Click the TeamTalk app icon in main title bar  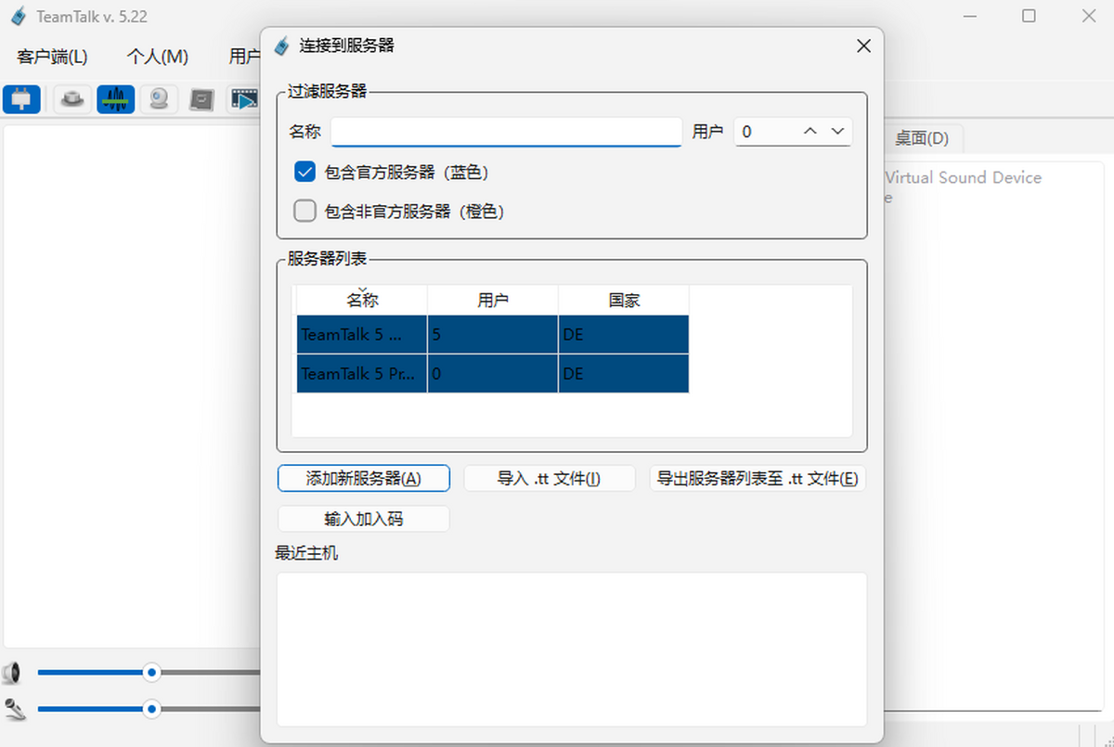(x=18, y=17)
